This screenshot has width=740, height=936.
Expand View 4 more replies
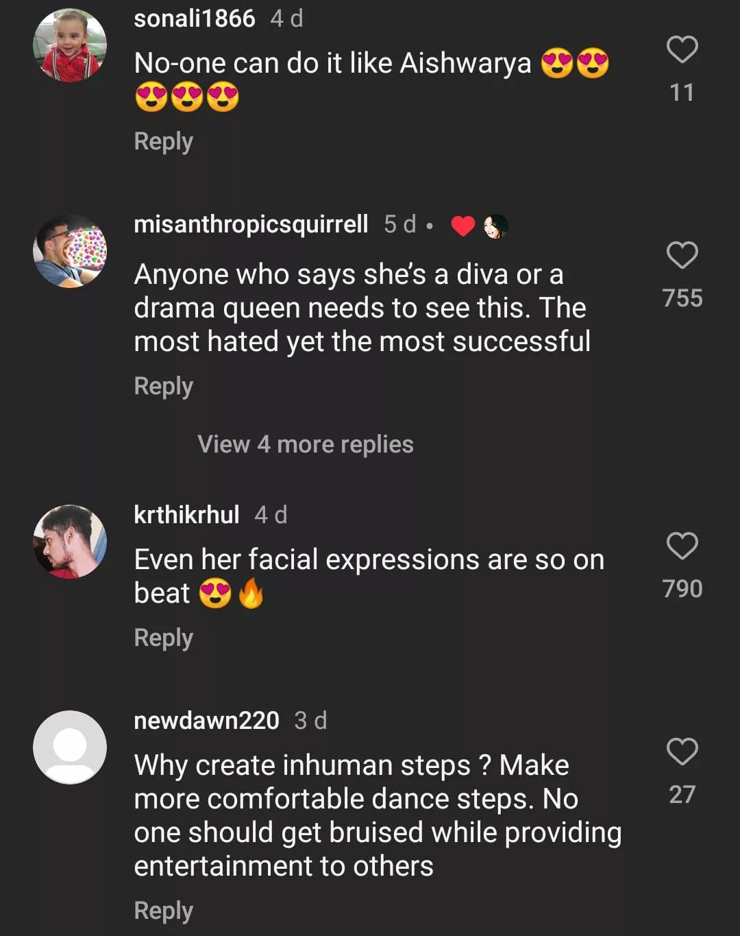pos(306,444)
